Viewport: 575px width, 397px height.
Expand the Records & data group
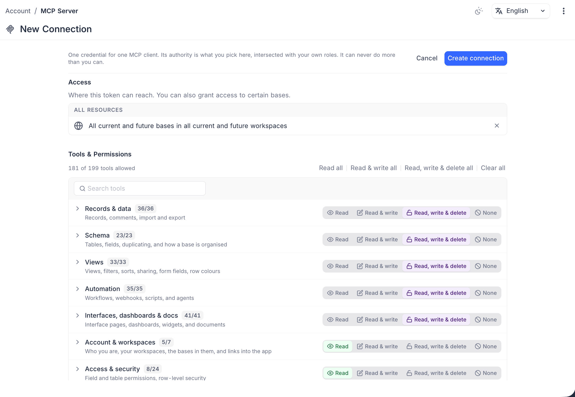(x=77, y=209)
